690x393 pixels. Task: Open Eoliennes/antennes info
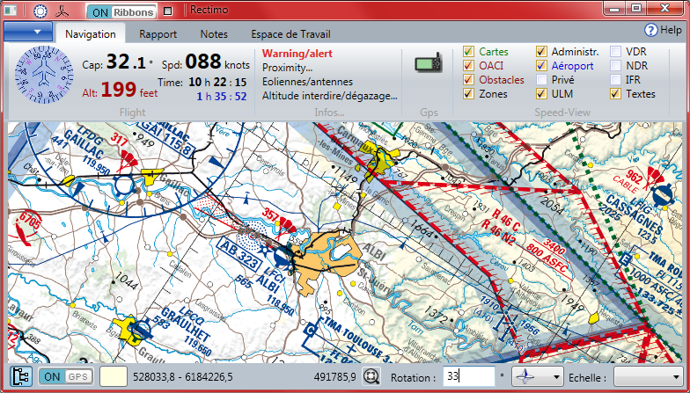[x=308, y=82]
